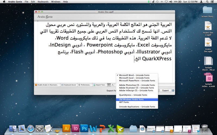Launch Adobe InDesign from the dock
Image resolution: width=217 pixels, height=135 pixels.
(x=75, y=129)
